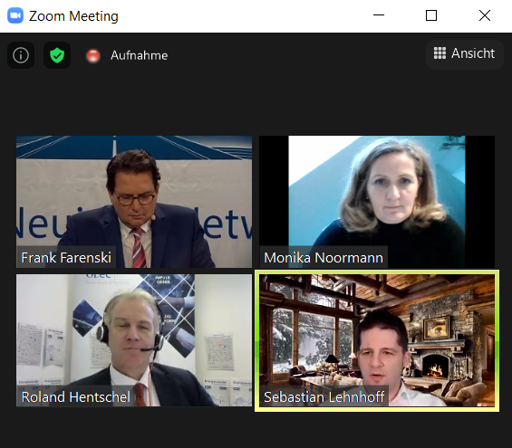This screenshot has height=448, width=512.
Task: Select Frank Farenski's video tile
Action: [x=134, y=202]
